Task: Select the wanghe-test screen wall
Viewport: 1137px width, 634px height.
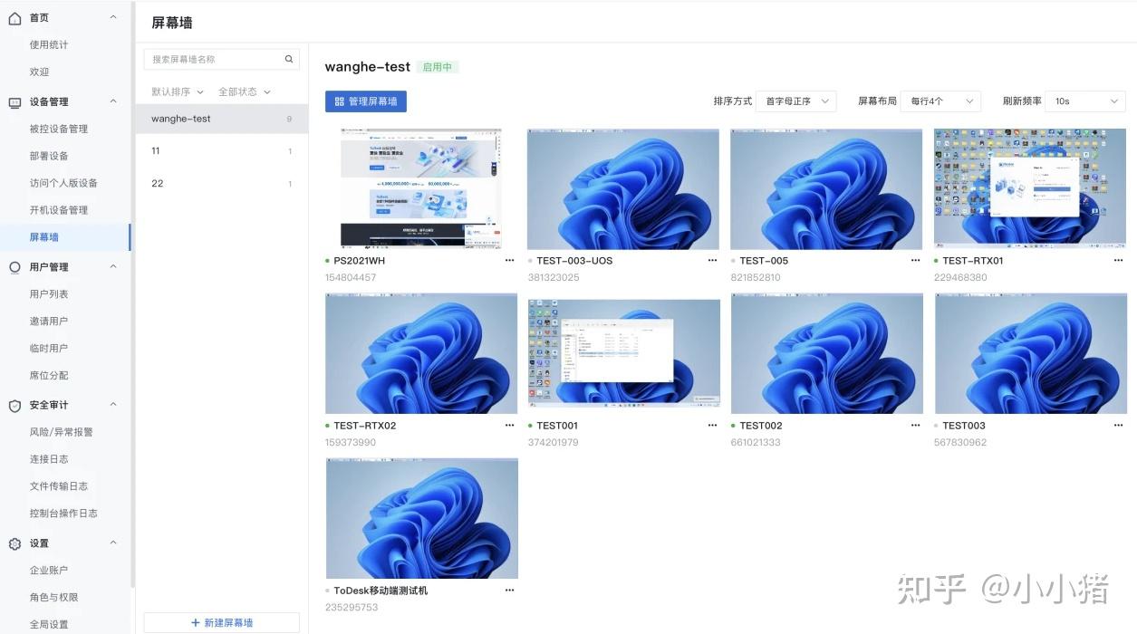Action: coord(222,119)
